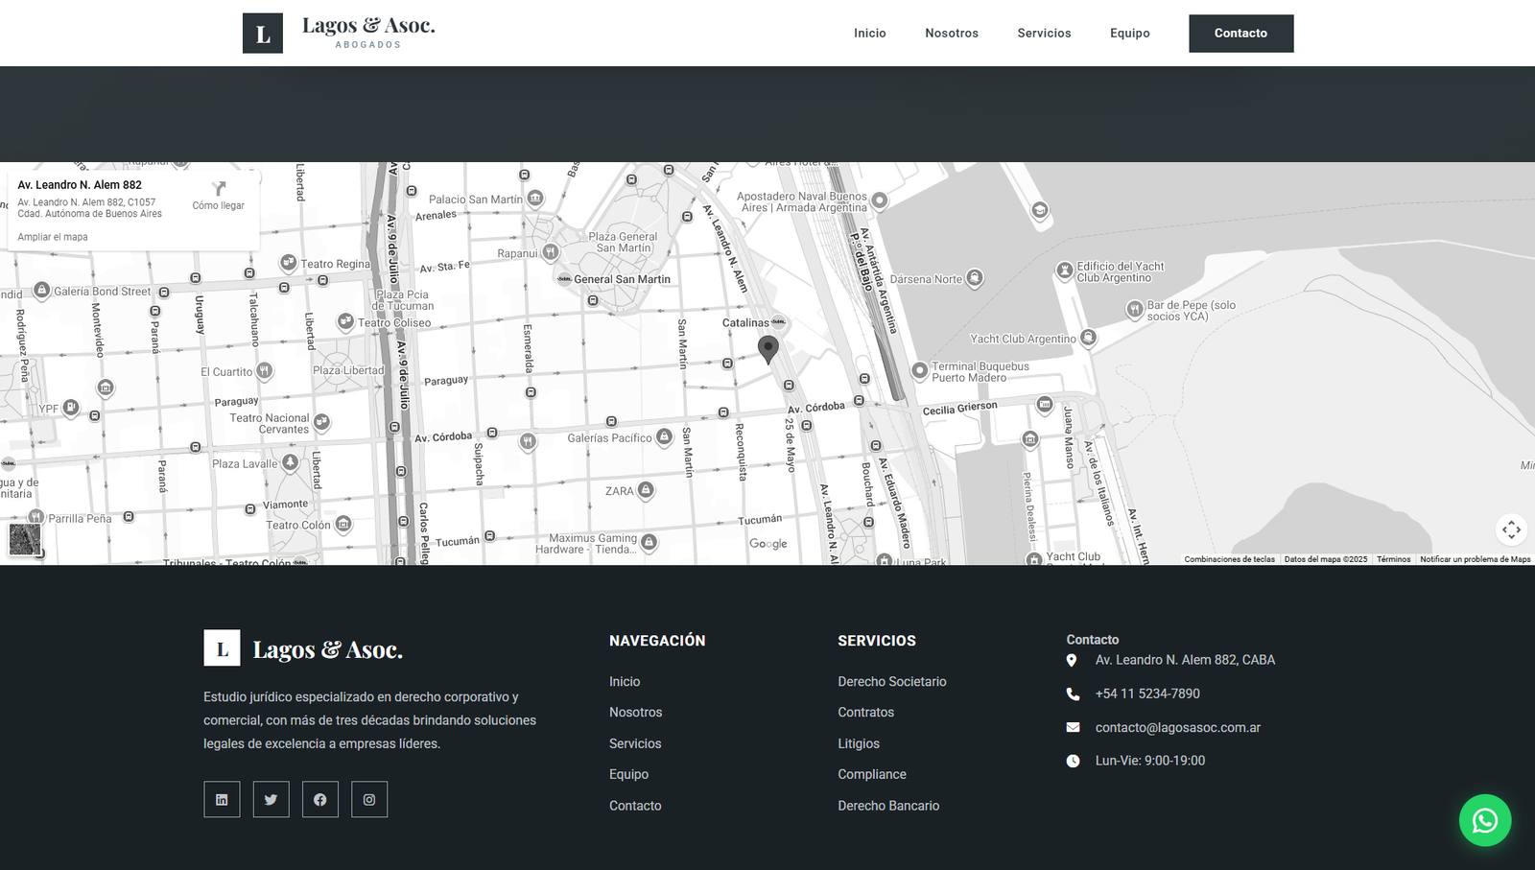Open the map 'Términos' link
This screenshot has height=870, width=1535.
coord(1393,559)
